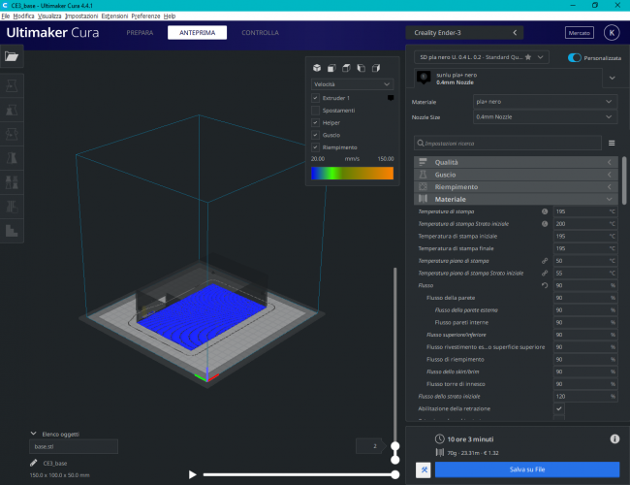Screen dimensions: 630x485
Task: Select the 3D perspective view cube icon
Action: point(315,68)
